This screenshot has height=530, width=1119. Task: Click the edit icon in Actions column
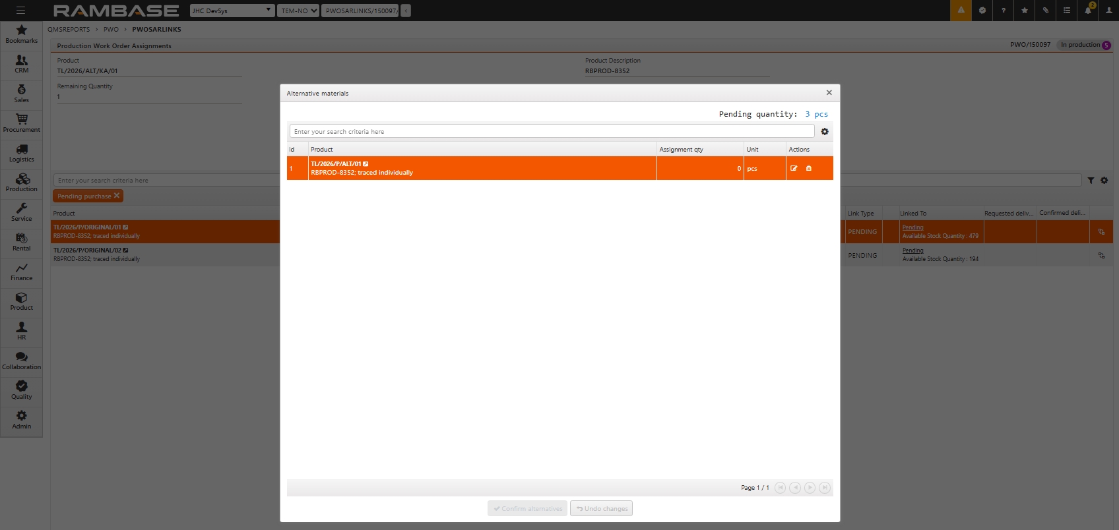pyautogui.click(x=794, y=169)
